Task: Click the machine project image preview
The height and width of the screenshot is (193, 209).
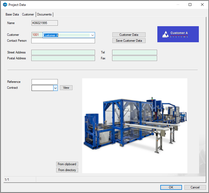Action: [x=135, y=126]
